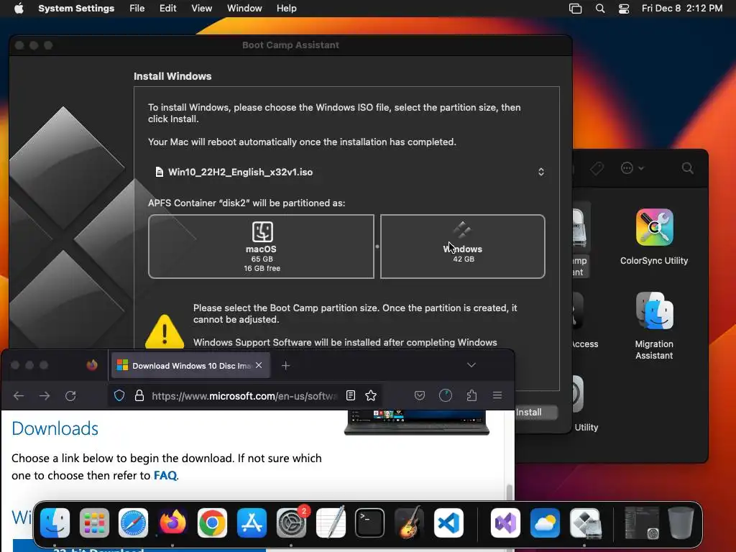The width and height of the screenshot is (736, 552).
Task: Go forward in Firefox
Action: [45, 396]
